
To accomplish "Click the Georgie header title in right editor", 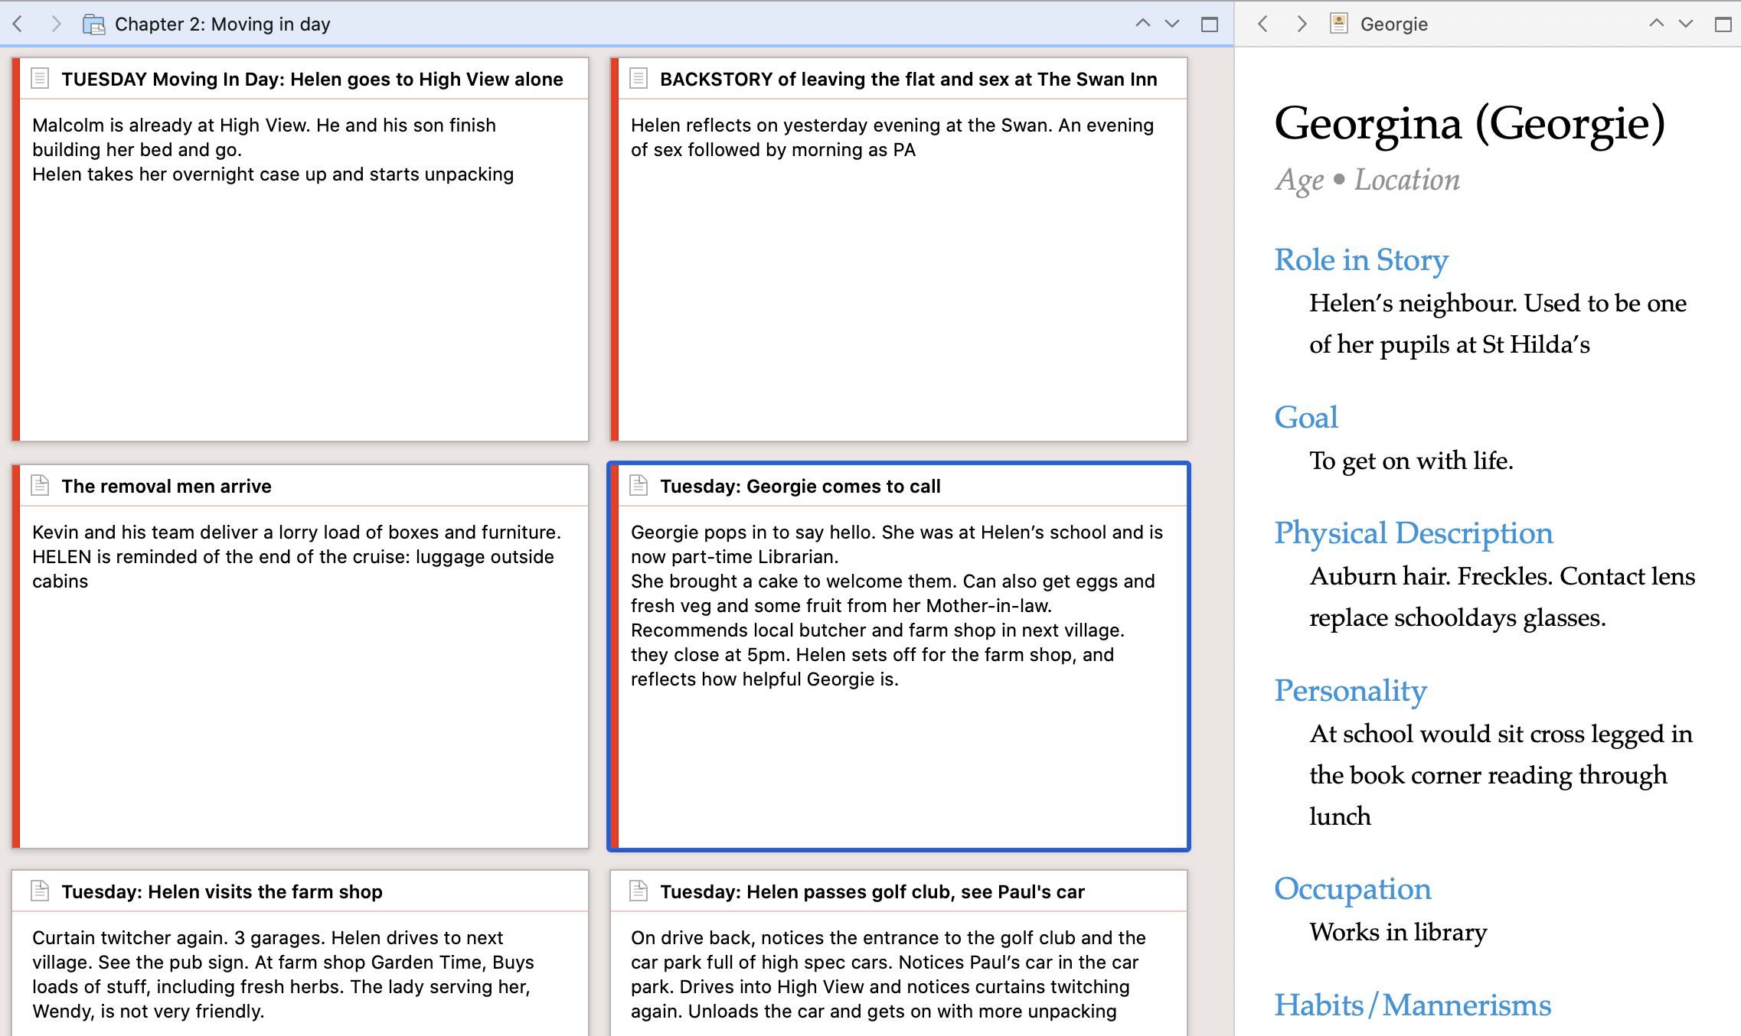I will click(1394, 24).
